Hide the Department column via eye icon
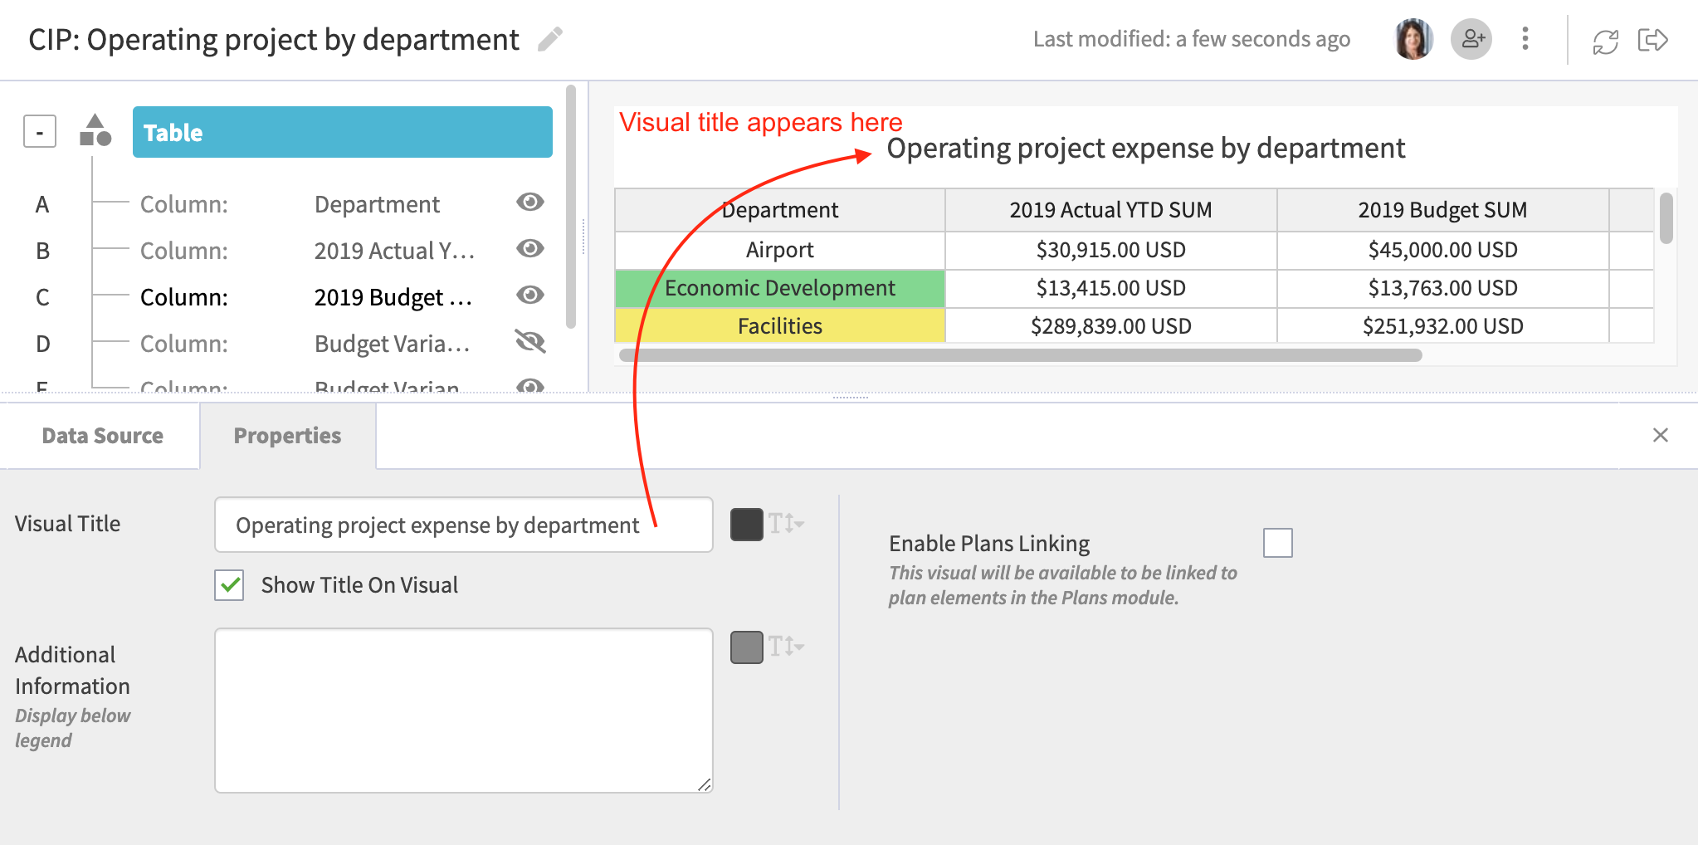 [530, 202]
